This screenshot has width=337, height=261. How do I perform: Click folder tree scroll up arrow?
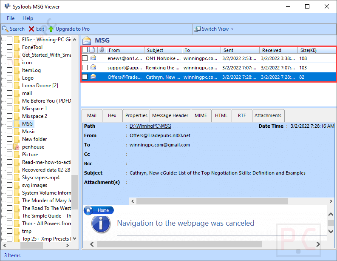[74, 40]
